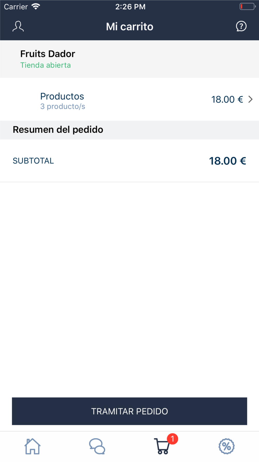Open the chat messages tab icon
The width and height of the screenshot is (259, 462).
[97, 446]
